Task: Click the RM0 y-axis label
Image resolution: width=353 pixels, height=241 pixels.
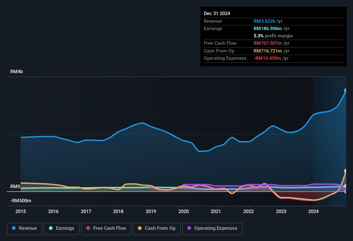Action: [15, 186]
